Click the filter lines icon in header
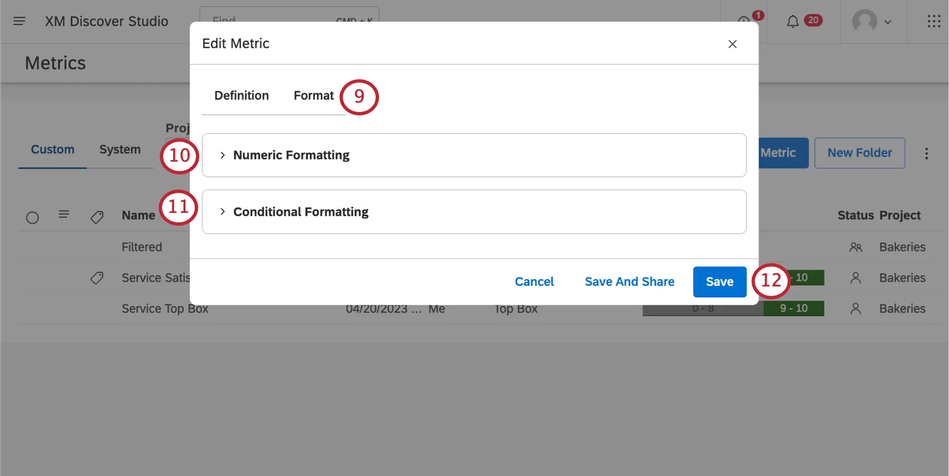949x476 pixels. click(x=64, y=214)
